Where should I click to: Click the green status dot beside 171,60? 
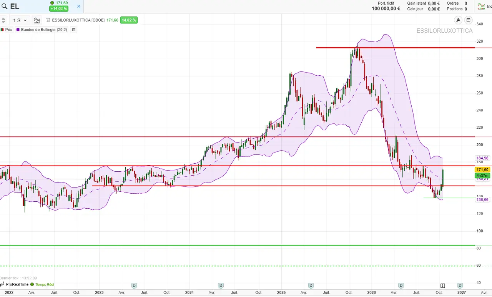click(52, 3)
